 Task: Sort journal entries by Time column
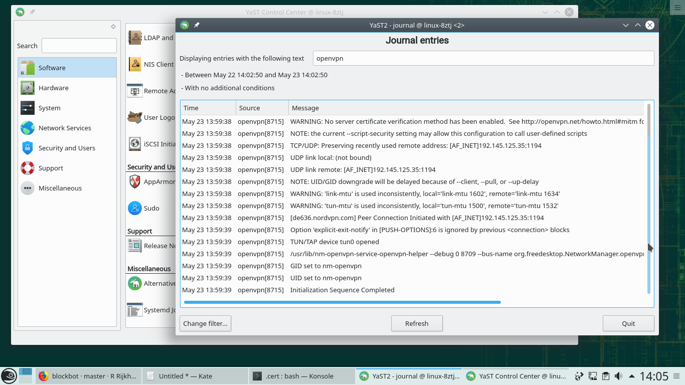208,108
